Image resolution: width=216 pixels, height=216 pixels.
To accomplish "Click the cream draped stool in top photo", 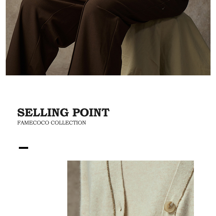I will pyautogui.click(x=165, y=45).
